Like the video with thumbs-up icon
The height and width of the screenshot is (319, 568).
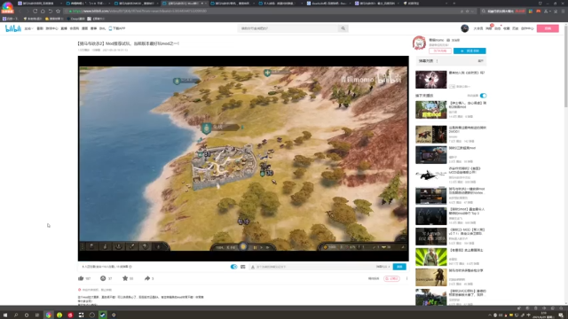pyautogui.click(x=81, y=278)
